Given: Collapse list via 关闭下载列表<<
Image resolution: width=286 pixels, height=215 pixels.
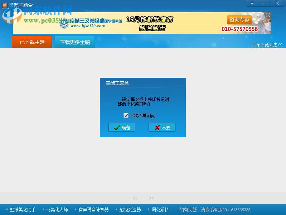Looking at the screenshot, I should point(267,45).
